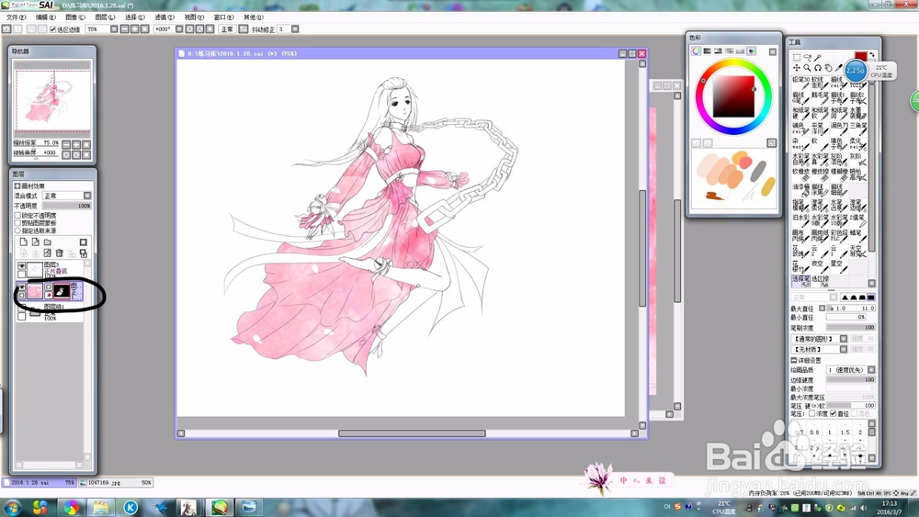Open the 文件 File menu
The image size is (919, 517).
[x=16, y=17]
